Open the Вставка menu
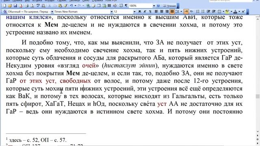Screen dimensions: 260x146 point(37,1)
